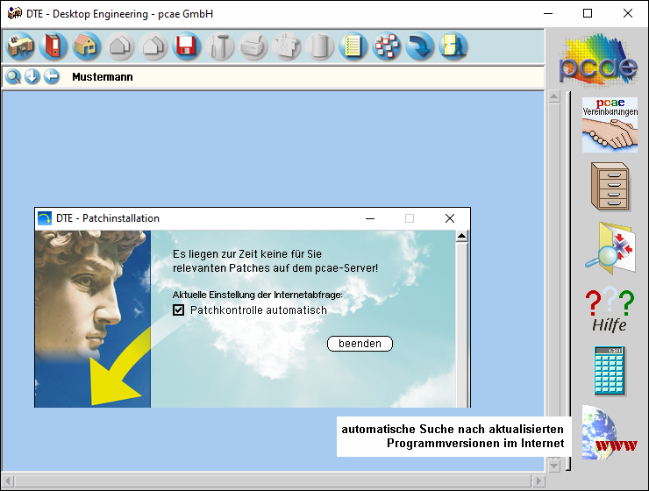
Task: Open the yellow notepad list icon
Action: click(x=353, y=46)
